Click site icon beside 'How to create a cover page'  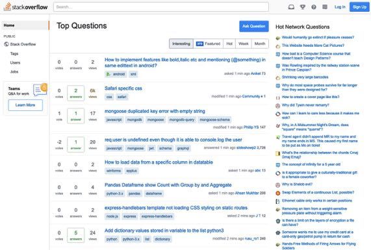(278, 97)
